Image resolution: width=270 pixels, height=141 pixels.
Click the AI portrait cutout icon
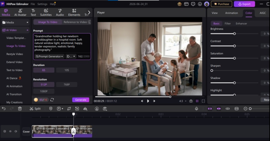[97, 109]
